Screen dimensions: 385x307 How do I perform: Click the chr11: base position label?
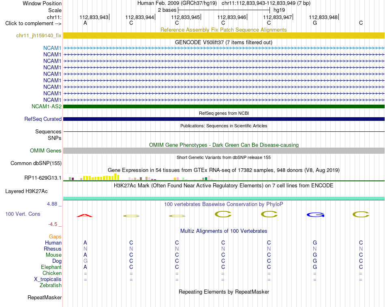[54, 17]
